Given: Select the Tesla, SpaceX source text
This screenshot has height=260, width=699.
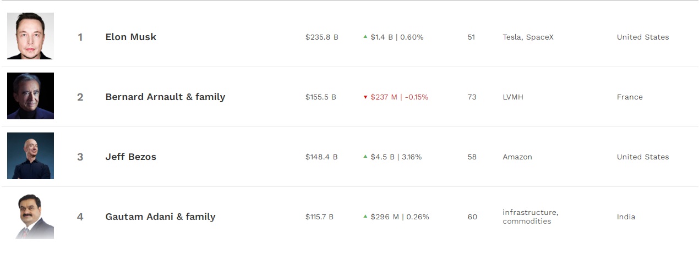Looking at the screenshot, I should click(x=528, y=37).
